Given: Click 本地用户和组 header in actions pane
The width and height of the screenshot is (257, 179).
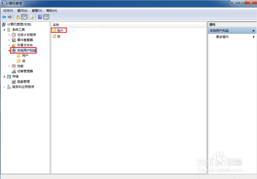Looking at the screenshot, I should (x=232, y=31).
